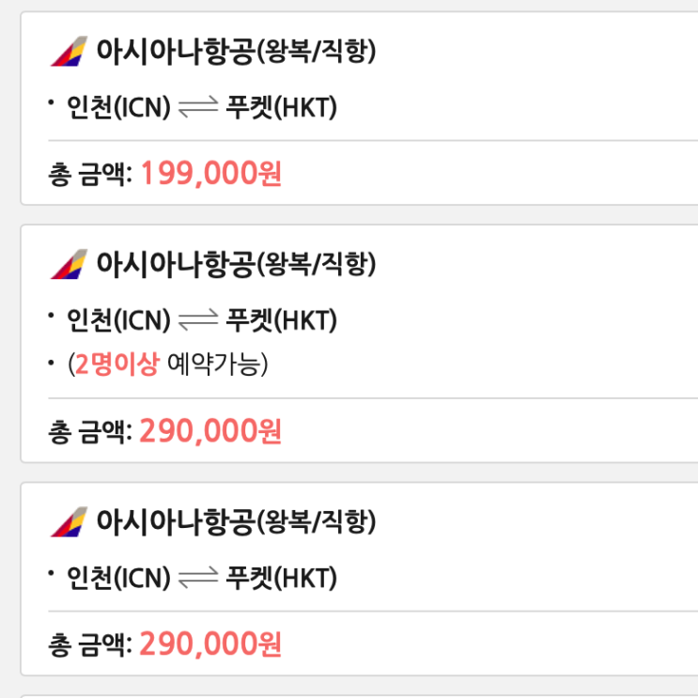698x698 pixels.
Task: Select the 290,000원 price in the third card
Action: [211, 644]
